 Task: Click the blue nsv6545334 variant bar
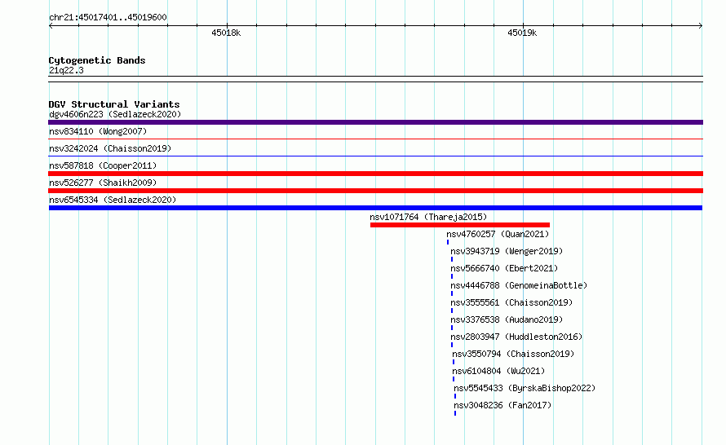375,208
